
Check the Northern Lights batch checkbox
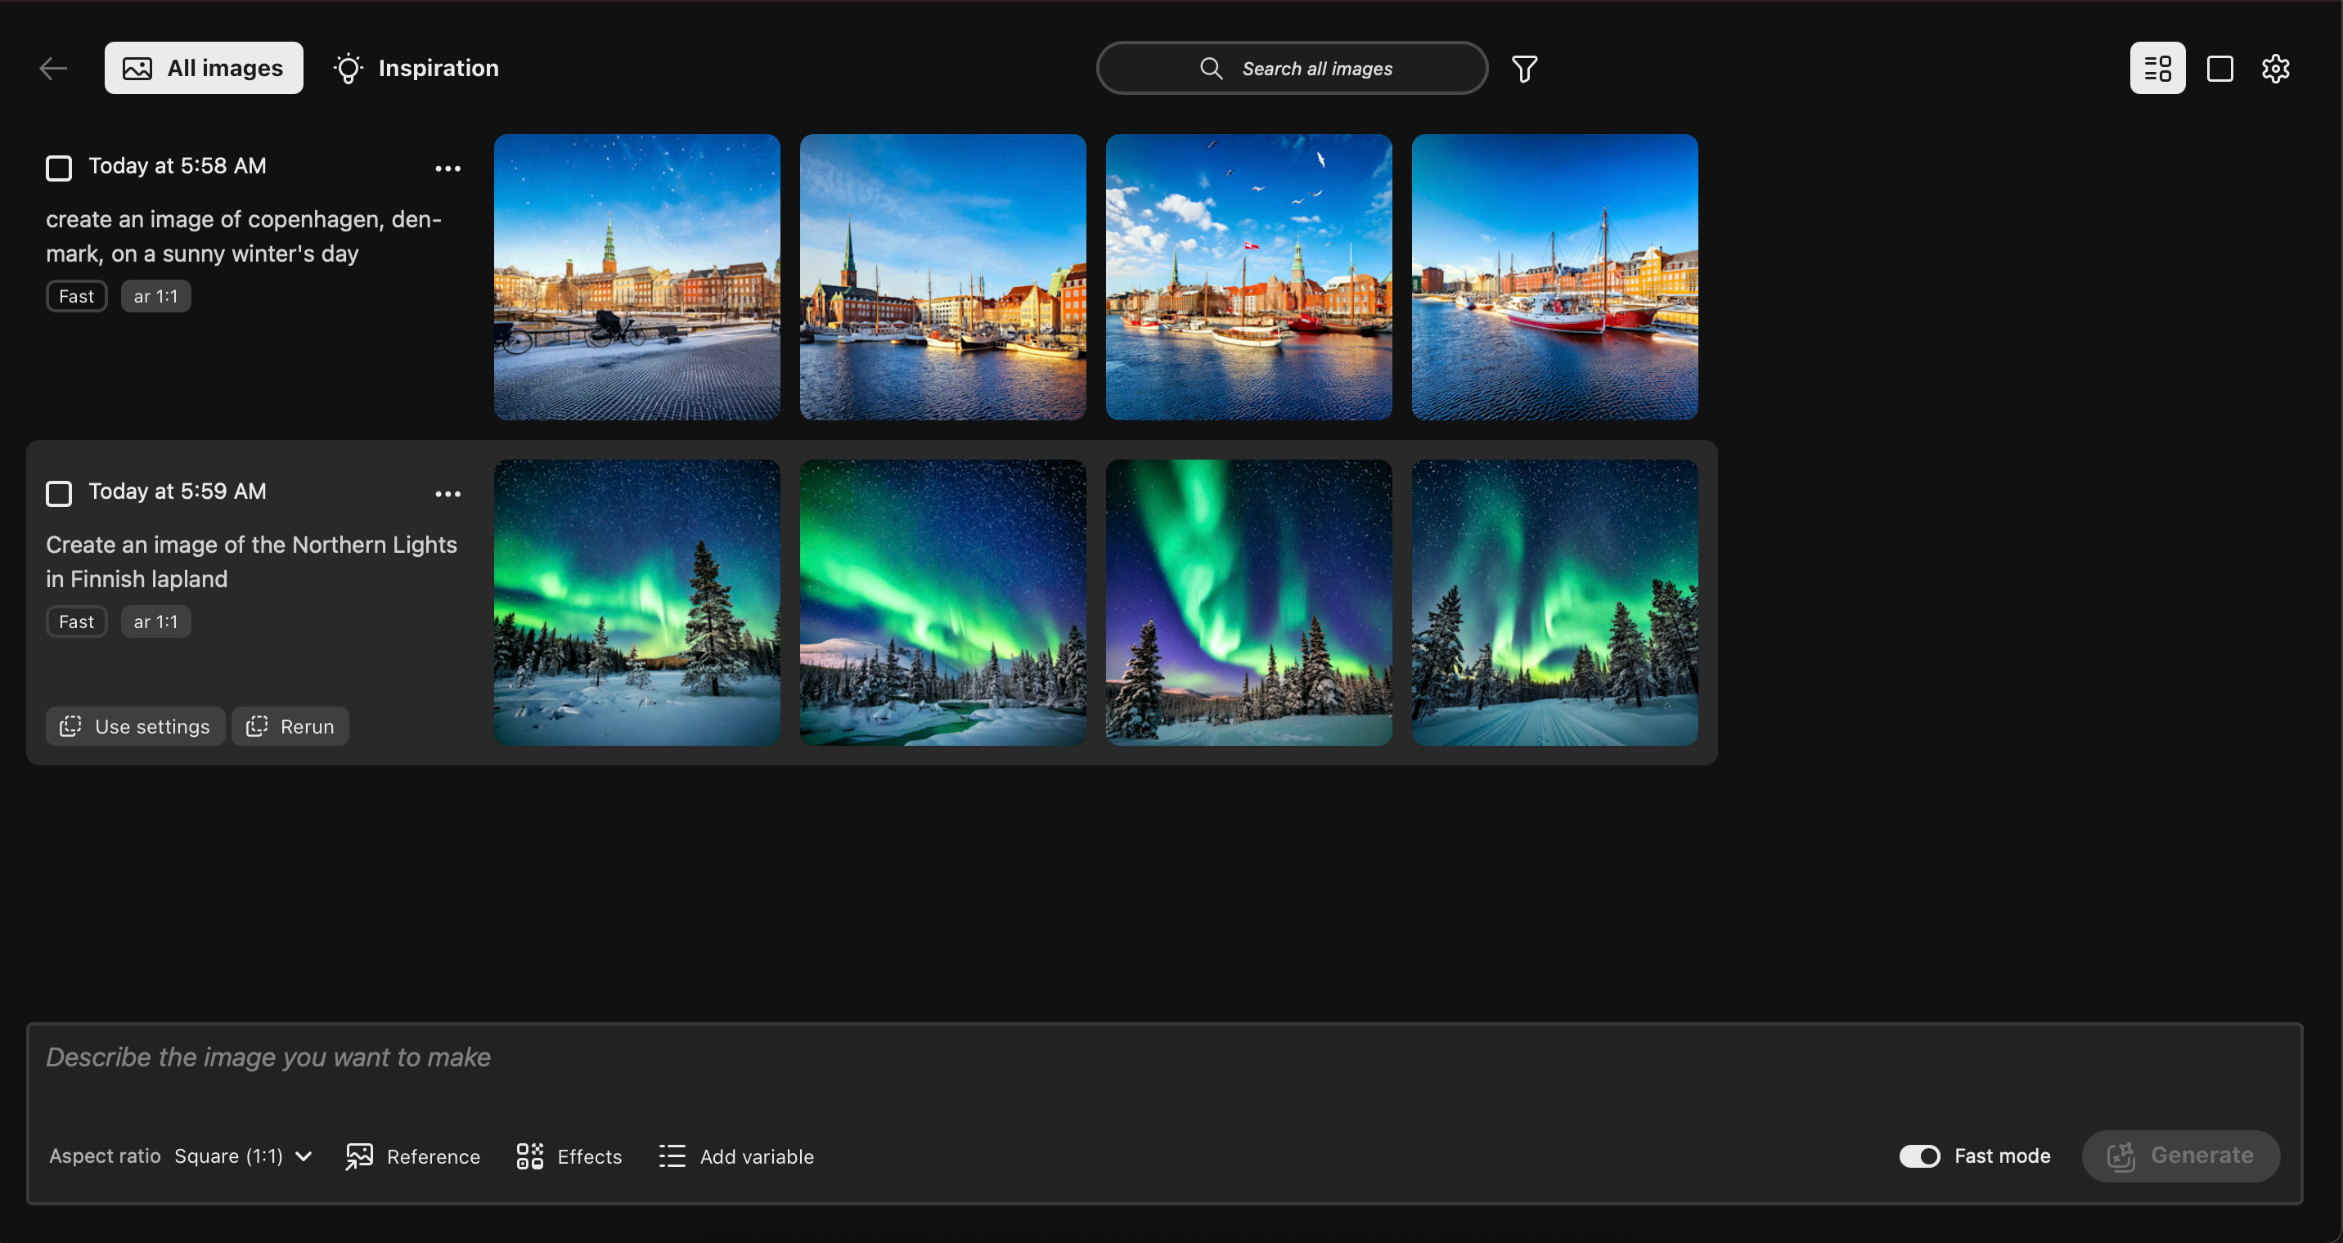(58, 493)
